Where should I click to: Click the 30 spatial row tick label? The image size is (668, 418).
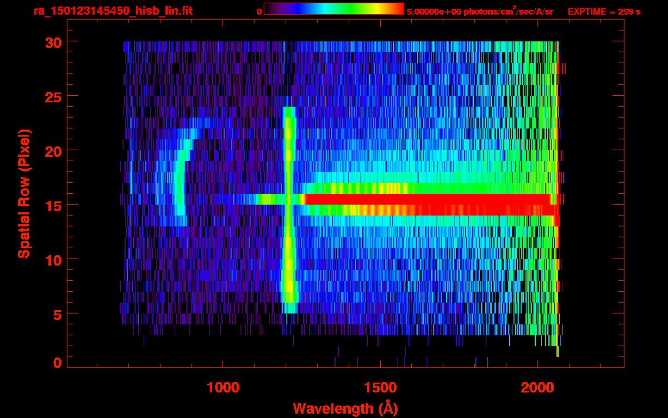click(53, 42)
